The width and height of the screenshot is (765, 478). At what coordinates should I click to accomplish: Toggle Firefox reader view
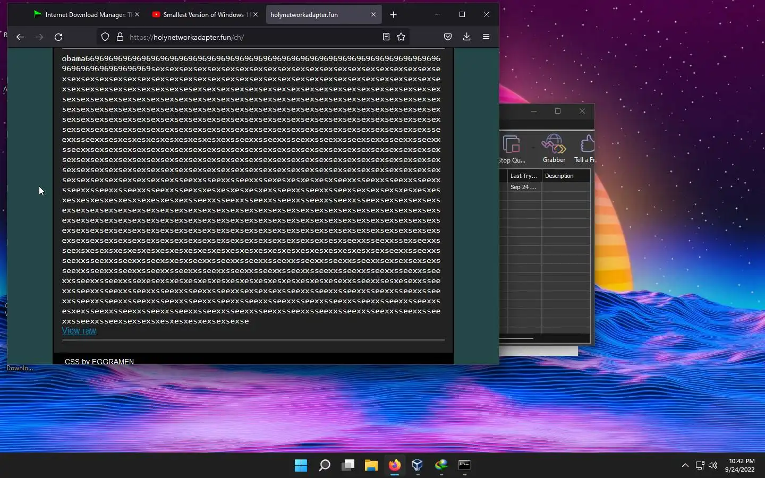click(386, 37)
